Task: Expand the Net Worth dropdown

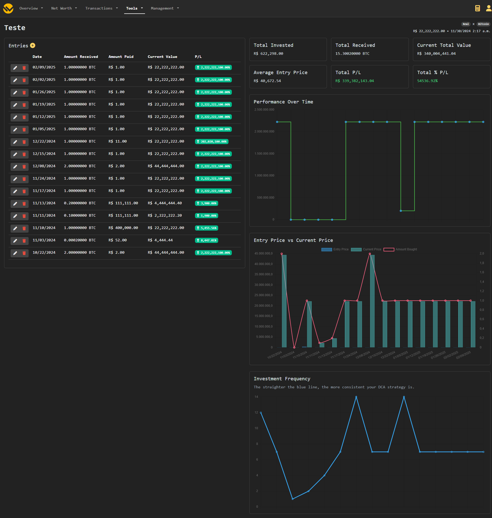Action: tap(64, 8)
